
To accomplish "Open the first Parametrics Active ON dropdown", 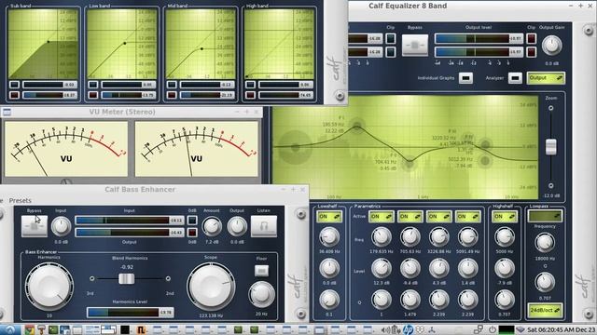I will coord(382,217).
